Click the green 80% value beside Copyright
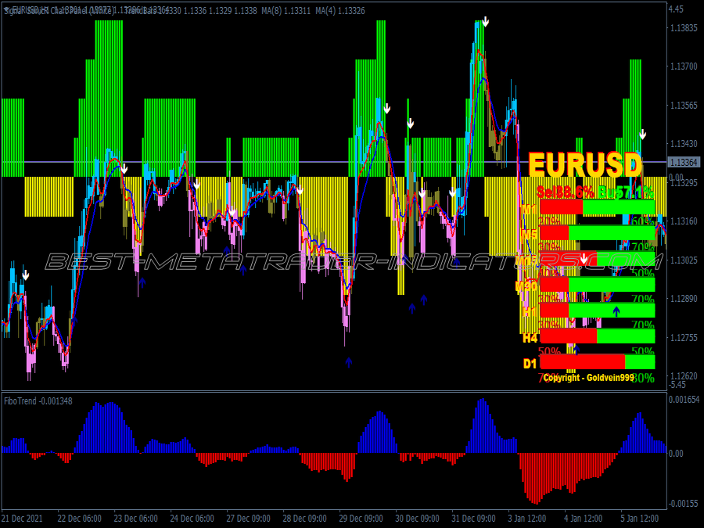704x528 pixels. pos(644,378)
